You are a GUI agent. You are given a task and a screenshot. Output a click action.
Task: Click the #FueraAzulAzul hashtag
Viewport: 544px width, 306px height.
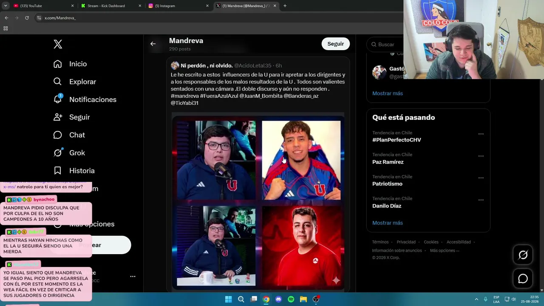(x=219, y=96)
